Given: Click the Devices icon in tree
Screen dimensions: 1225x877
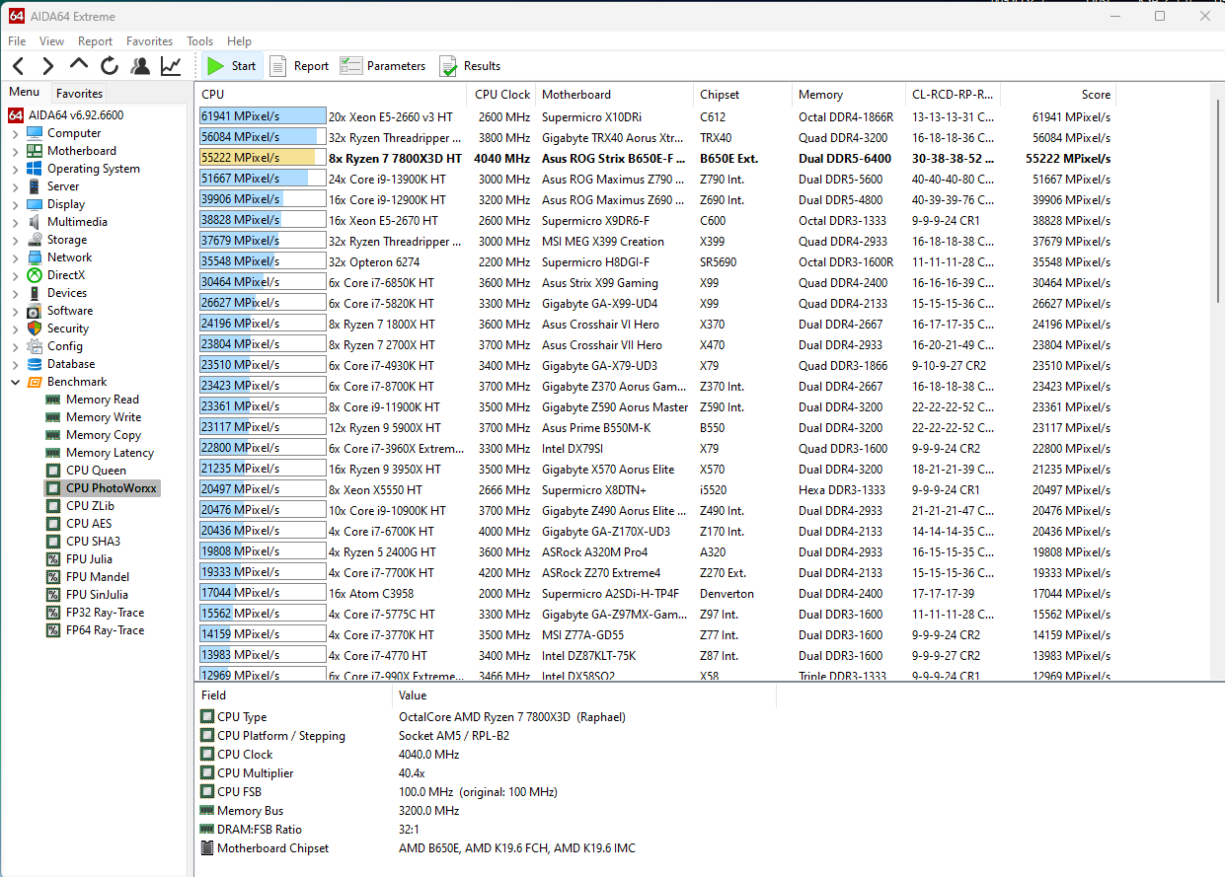Looking at the screenshot, I should (x=35, y=293).
